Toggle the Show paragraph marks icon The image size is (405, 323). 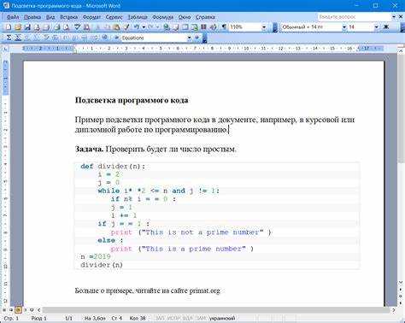[224, 27]
